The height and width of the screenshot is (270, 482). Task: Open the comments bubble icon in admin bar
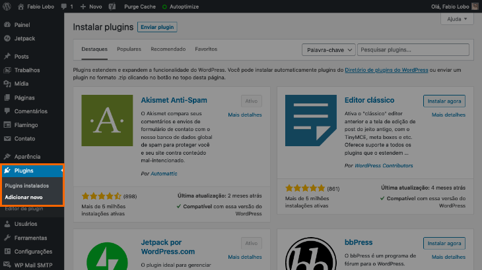[63, 7]
